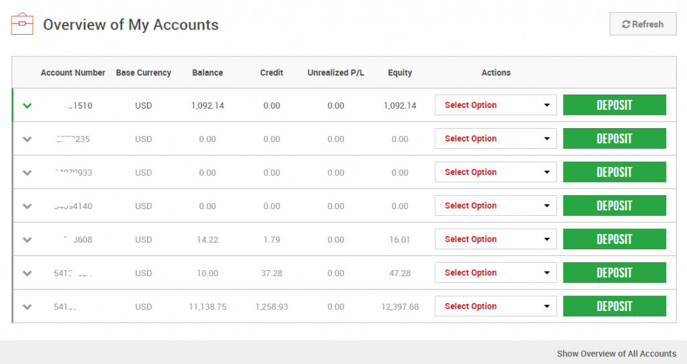Viewport: 687px width, 364px height.
Task: Open Select Option dropdown for account 1510
Action: 496,105
